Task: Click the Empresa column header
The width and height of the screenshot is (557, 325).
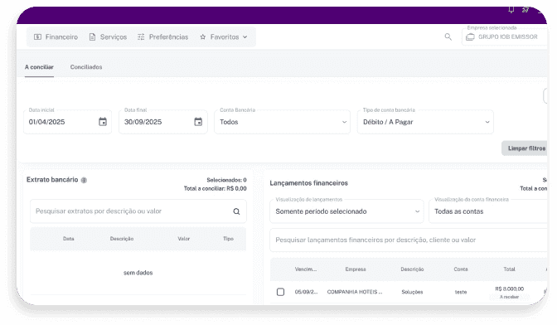Action: 356,269
